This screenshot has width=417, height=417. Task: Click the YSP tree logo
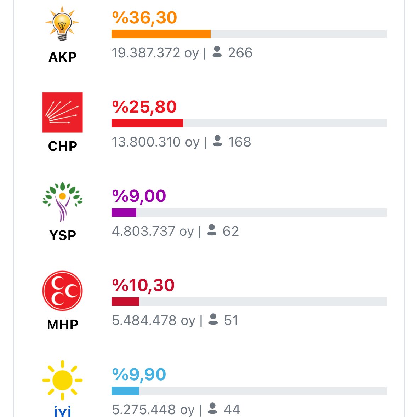click(63, 201)
